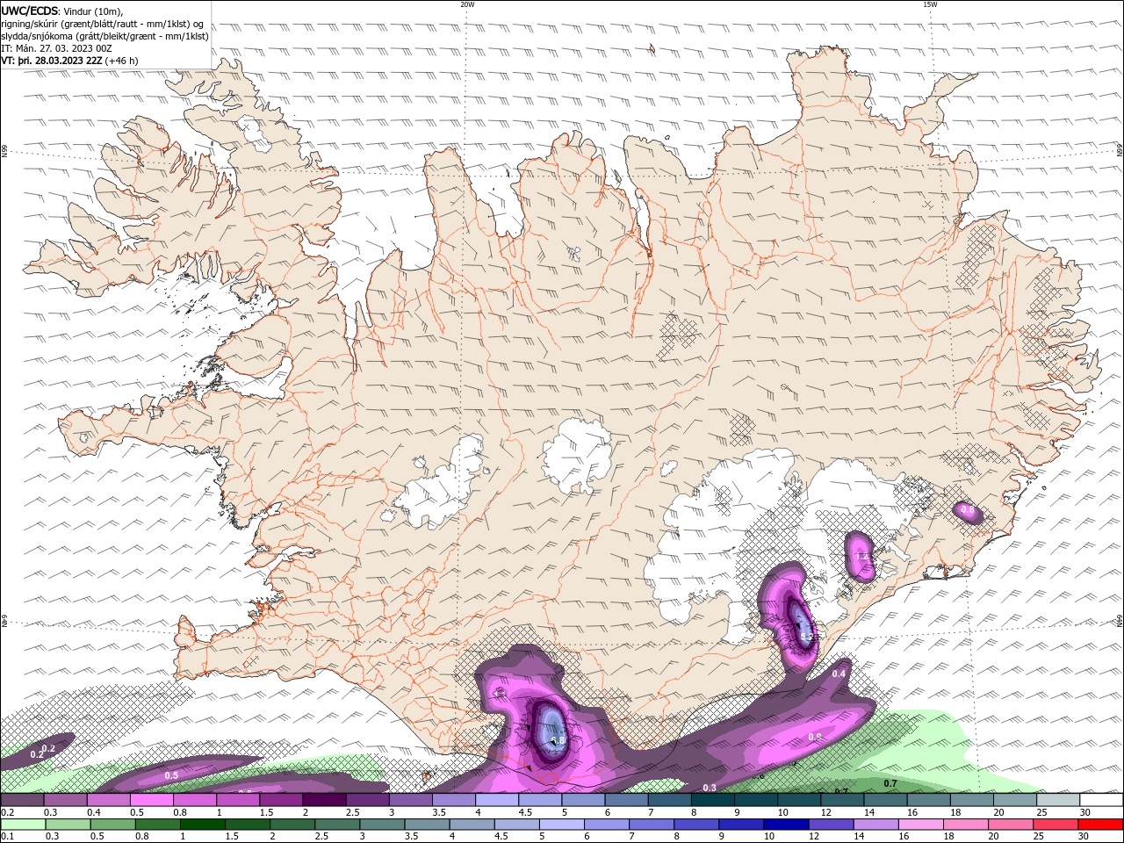
Task: Click the bright pink 0.5 swatch in top legend
Action: [152, 800]
